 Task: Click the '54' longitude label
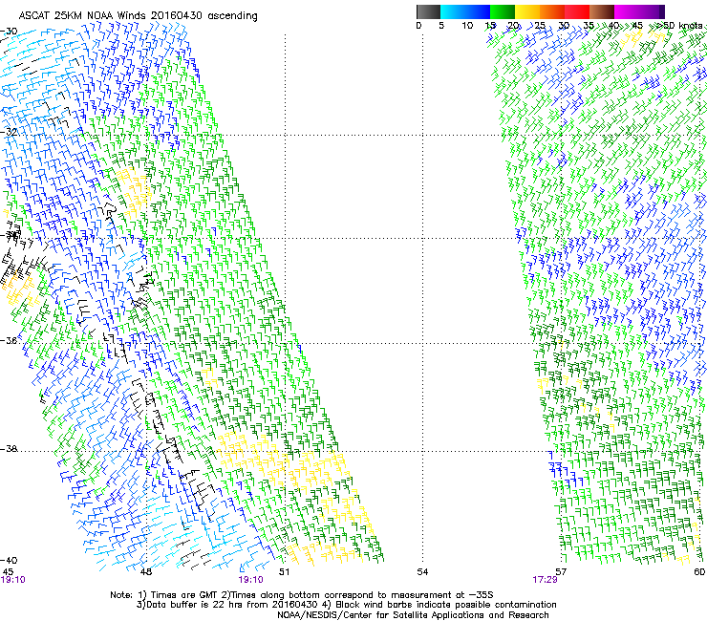[x=422, y=572]
